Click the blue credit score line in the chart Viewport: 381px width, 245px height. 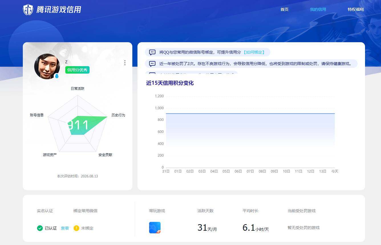coord(250,114)
